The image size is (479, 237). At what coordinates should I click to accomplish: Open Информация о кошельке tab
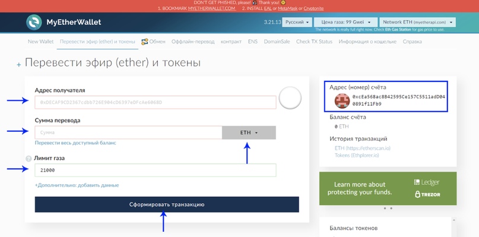pos(367,42)
